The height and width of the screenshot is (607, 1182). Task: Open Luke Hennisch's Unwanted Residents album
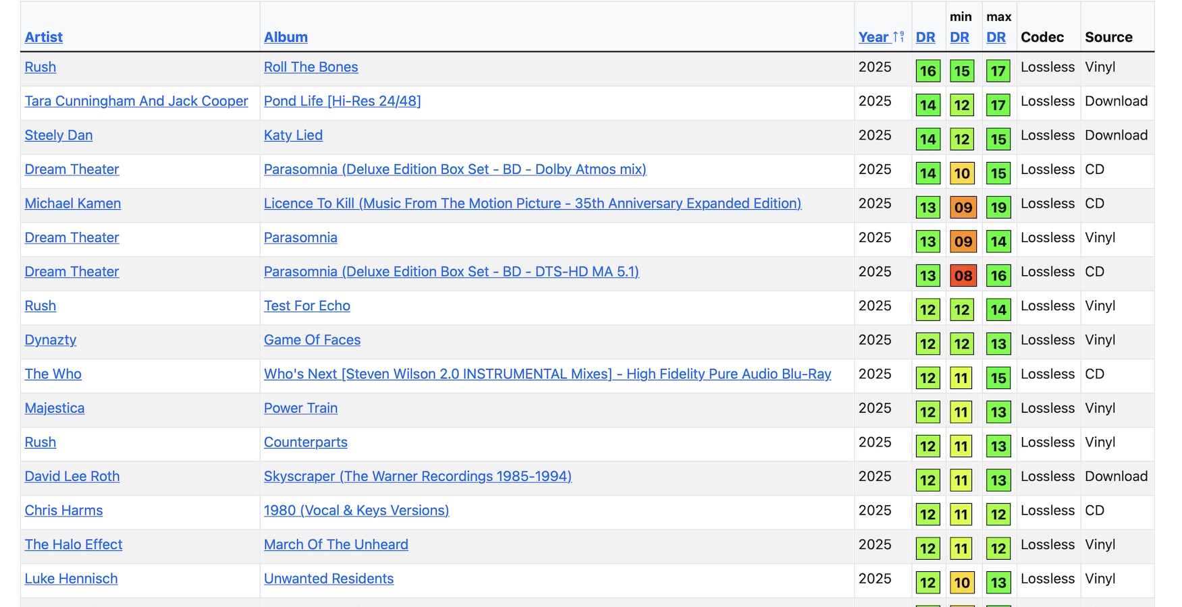pyautogui.click(x=328, y=579)
